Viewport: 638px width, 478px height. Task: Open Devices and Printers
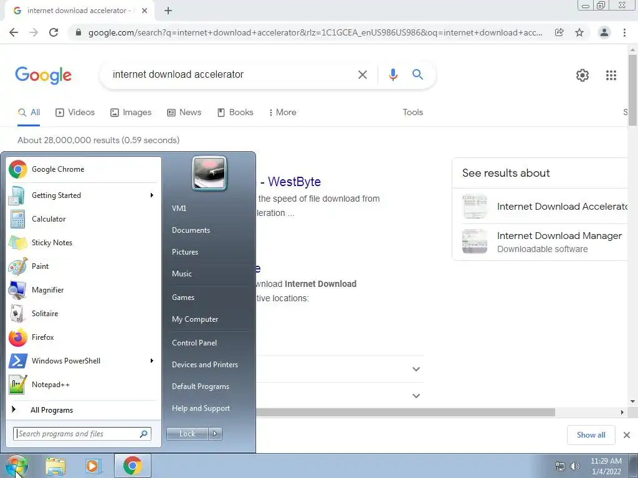click(204, 365)
